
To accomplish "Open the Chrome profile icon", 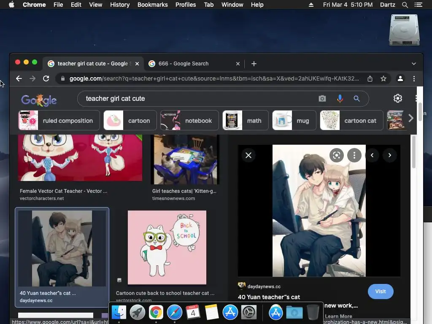I will [400, 79].
